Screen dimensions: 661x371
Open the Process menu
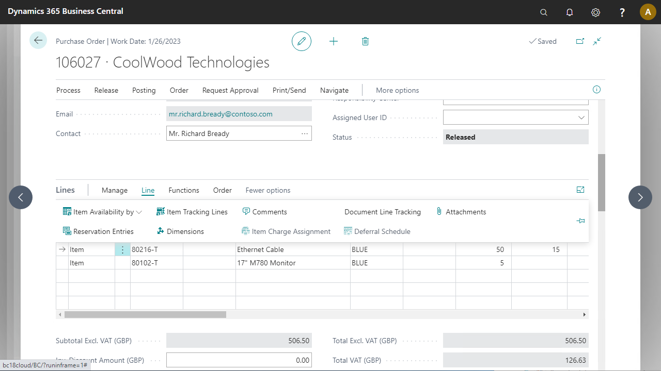pos(68,90)
